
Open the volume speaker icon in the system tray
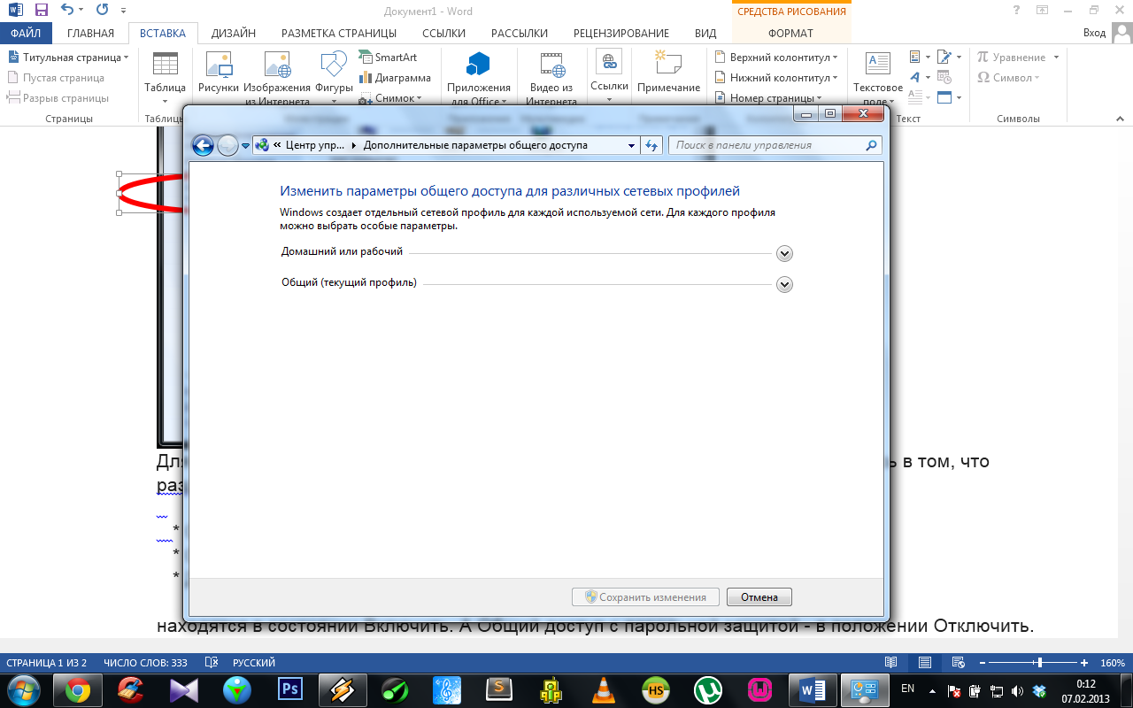coord(1017,690)
